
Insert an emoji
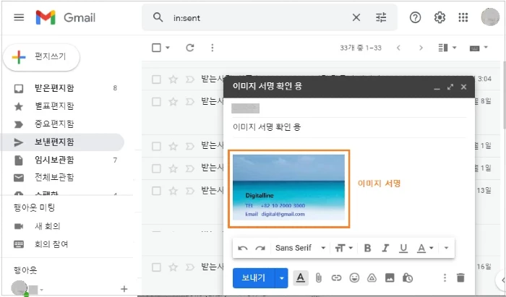click(354, 277)
